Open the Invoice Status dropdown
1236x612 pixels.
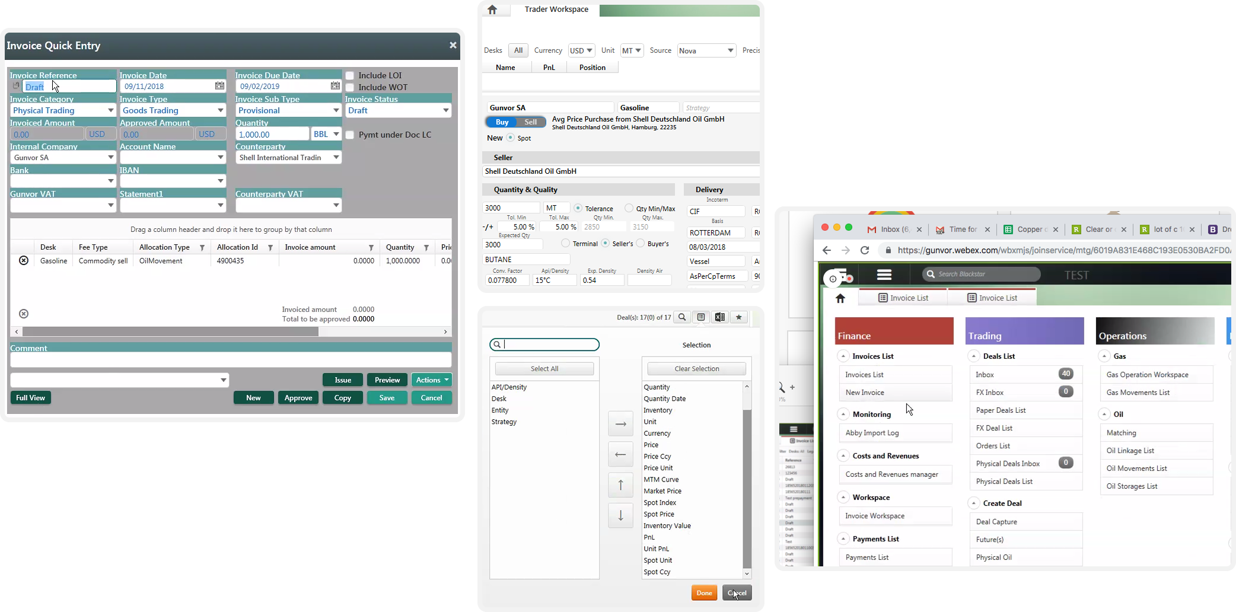[445, 111]
